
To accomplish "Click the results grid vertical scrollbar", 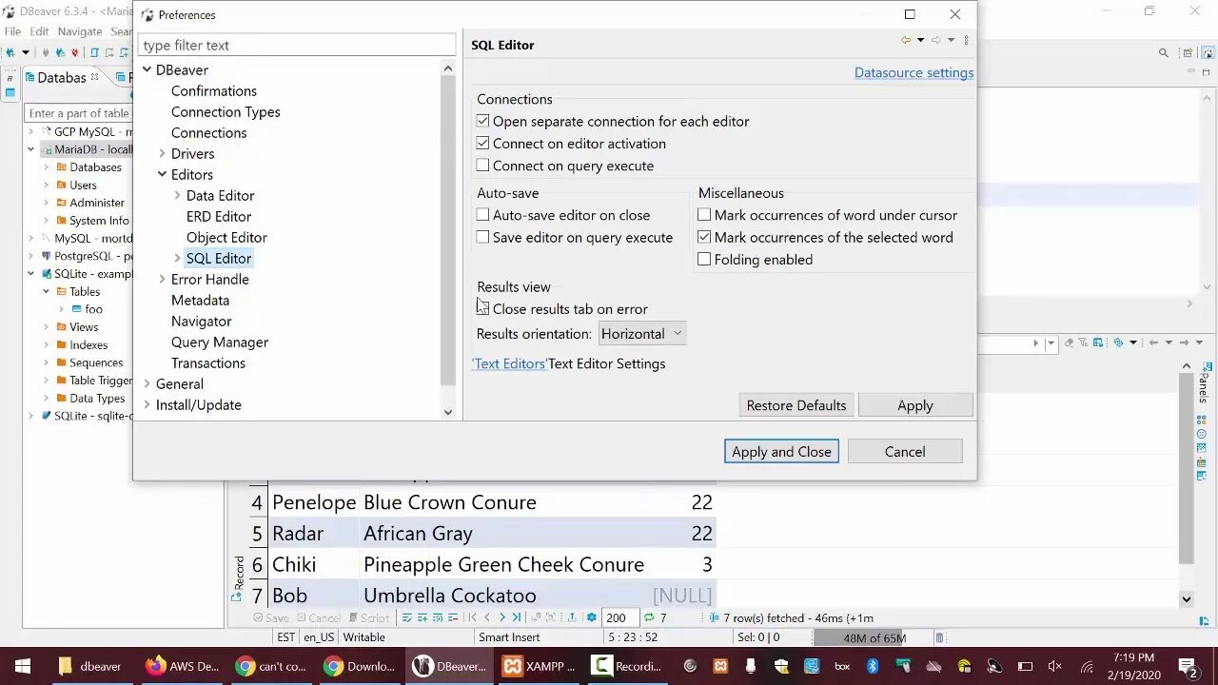I will [1187, 468].
